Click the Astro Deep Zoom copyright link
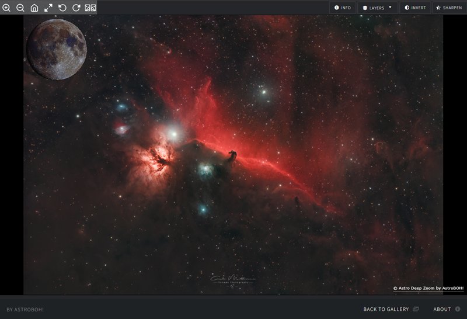The height and width of the screenshot is (319, 467). pyautogui.click(x=428, y=288)
